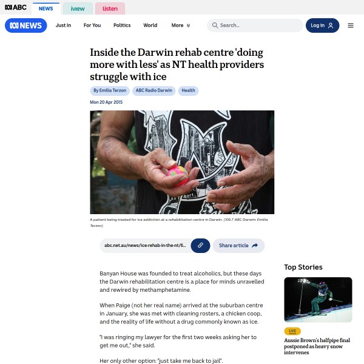This screenshot has height=364, width=364.
Task: Expand the More navigation dropdown
Action: tap(181, 25)
